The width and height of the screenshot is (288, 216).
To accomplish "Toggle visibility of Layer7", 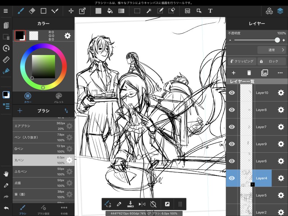I will coord(232,127).
